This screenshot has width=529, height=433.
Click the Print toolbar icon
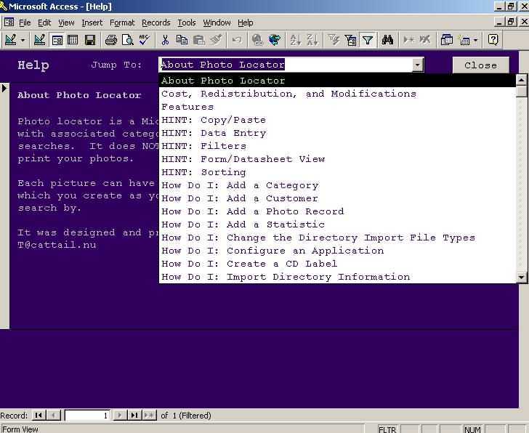click(x=111, y=40)
